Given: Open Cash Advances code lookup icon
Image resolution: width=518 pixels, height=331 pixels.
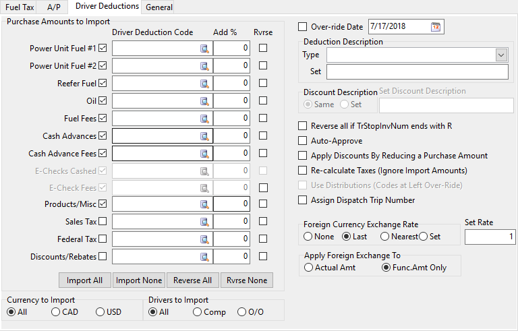Looking at the screenshot, I should pyautogui.click(x=204, y=136).
